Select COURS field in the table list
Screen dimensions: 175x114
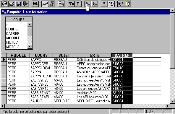(12, 29)
